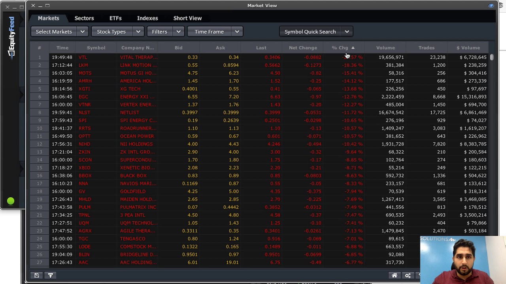This screenshot has height=284, width=506.
Task: Click the 3 PEA INTL company name
Action: [x=132, y=215]
